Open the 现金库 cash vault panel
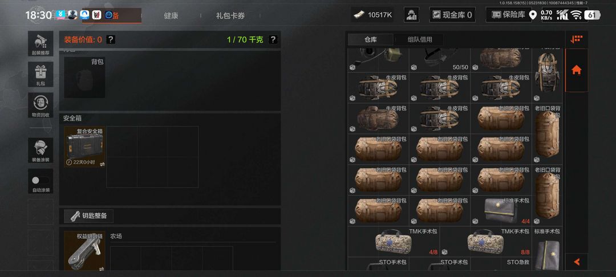616x277 pixels. [x=452, y=15]
